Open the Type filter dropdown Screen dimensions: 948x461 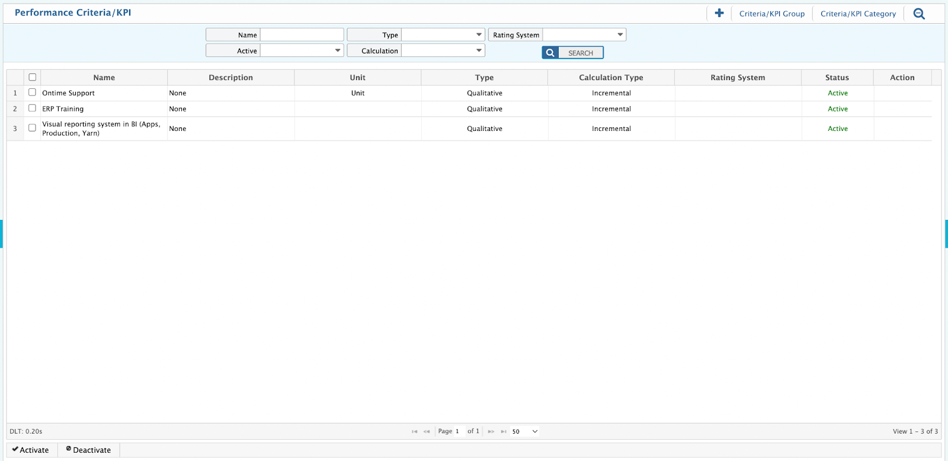443,35
